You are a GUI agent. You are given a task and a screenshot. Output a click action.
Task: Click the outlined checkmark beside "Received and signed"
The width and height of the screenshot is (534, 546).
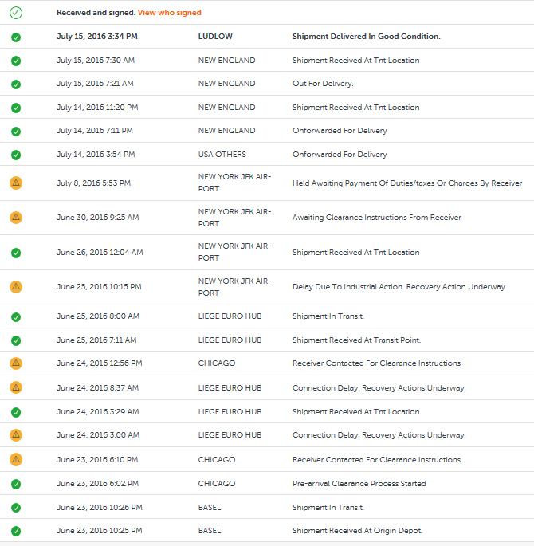[x=16, y=13]
